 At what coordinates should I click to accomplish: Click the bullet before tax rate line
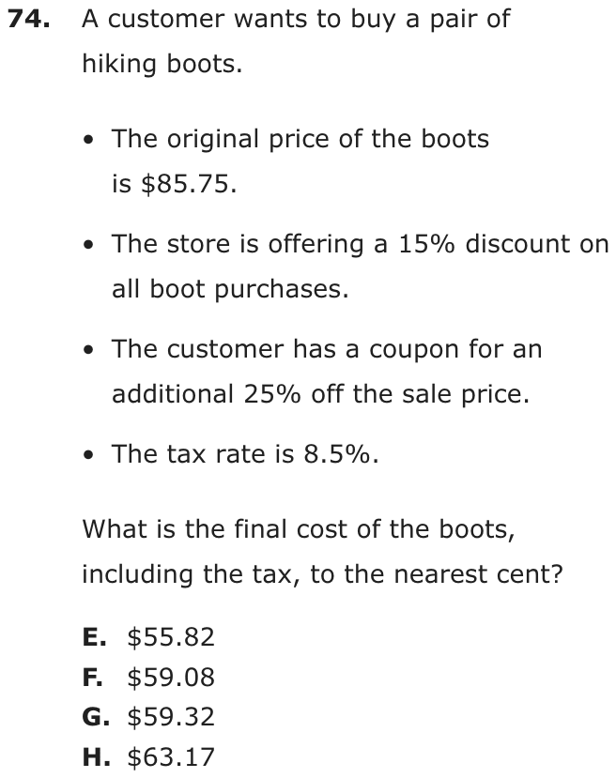pyautogui.click(x=89, y=455)
